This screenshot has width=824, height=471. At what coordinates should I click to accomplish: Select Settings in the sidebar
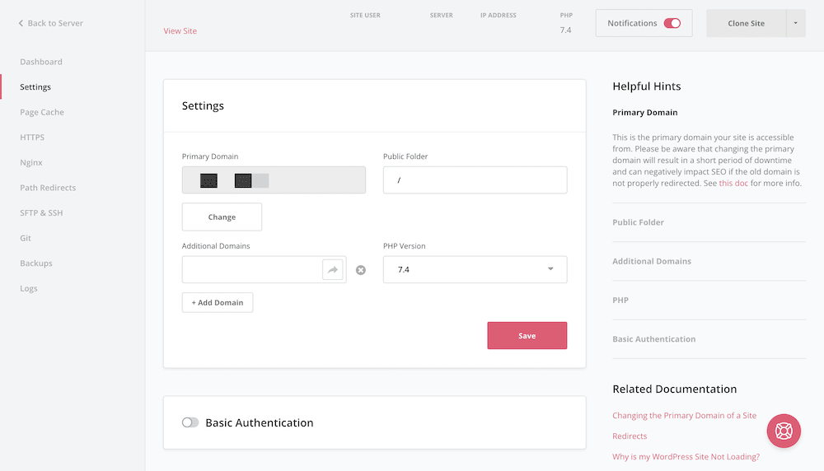pos(35,86)
